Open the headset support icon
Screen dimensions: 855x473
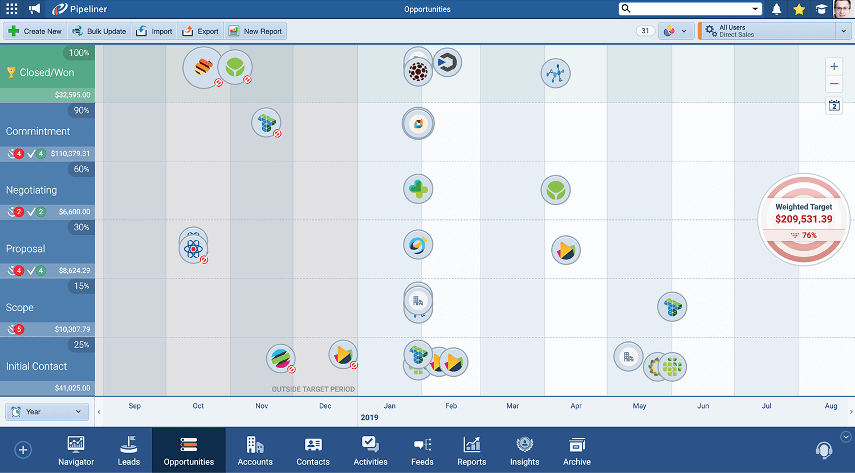pyautogui.click(x=824, y=450)
